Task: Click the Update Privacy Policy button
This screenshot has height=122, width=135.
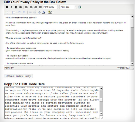Action: [x=18, y=76]
